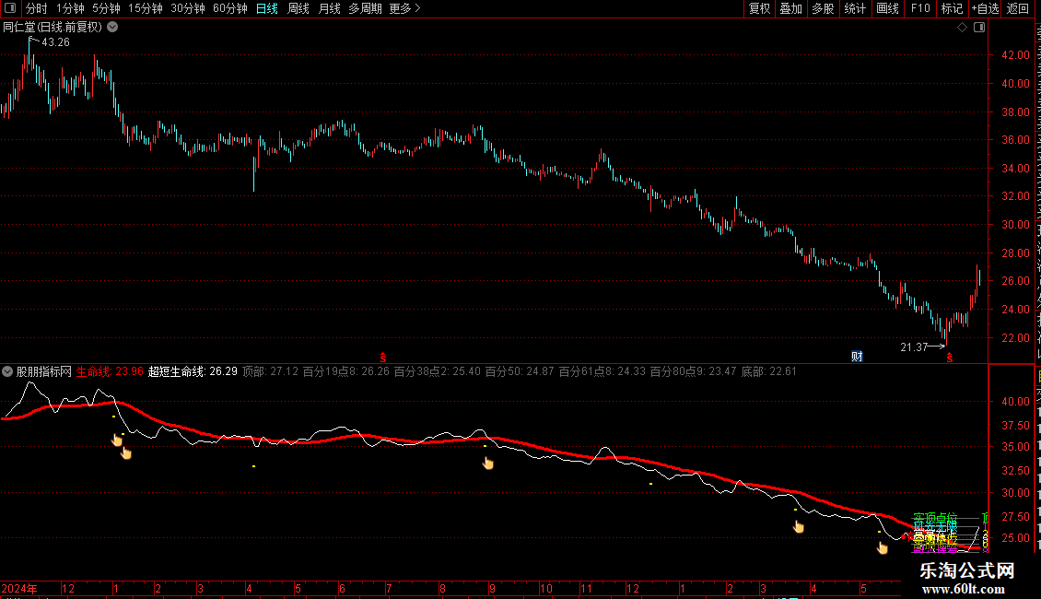Click the F10 company info button
The width and height of the screenshot is (1041, 599).
pos(920,8)
